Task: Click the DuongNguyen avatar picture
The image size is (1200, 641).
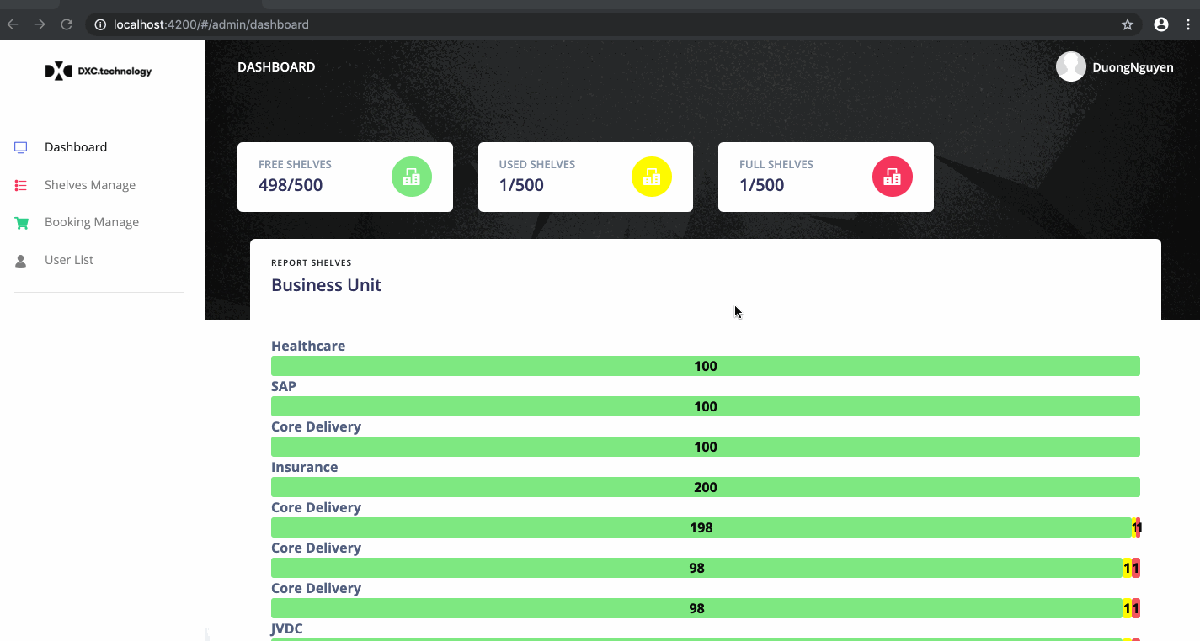Action: [x=1071, y=66]
